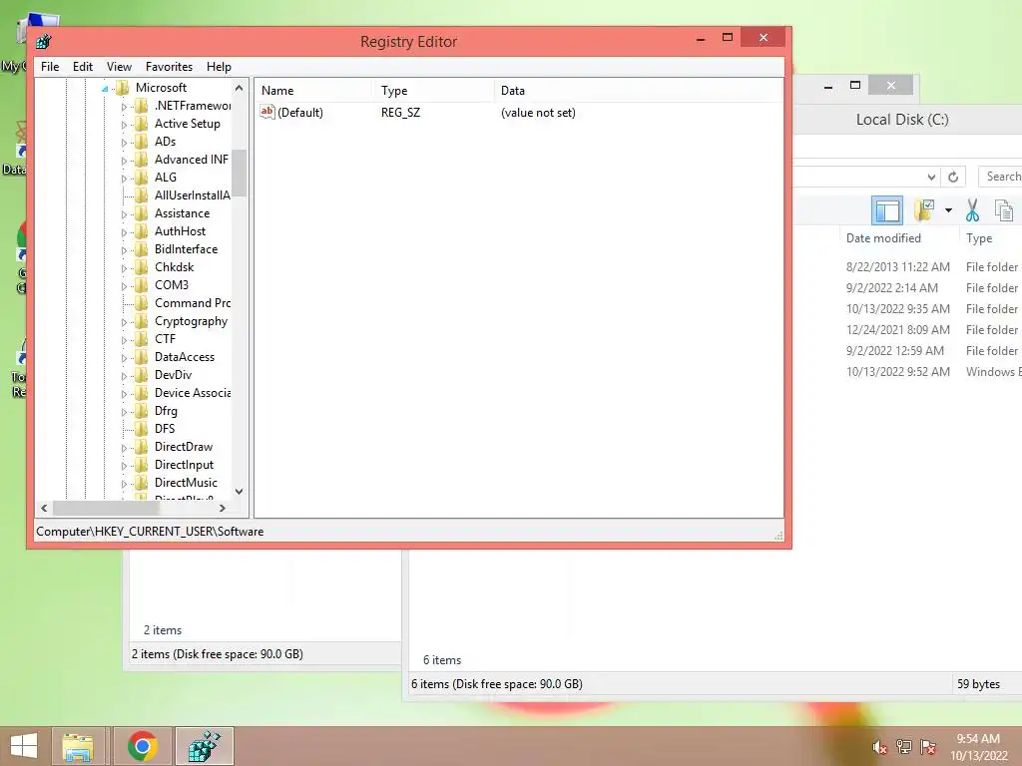The width and height of the screenshot is (1022, 766).
Task: Select the Microsoft folder icon in tree
Action: click(122, 88)
